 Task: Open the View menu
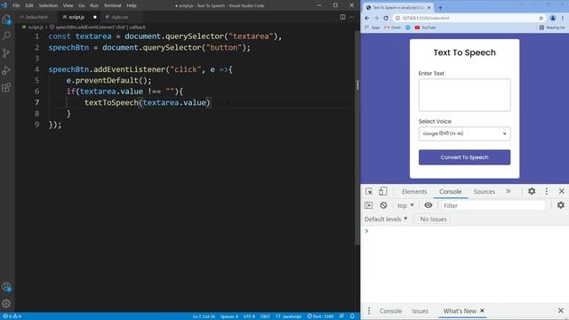click(x=68, y=5)
